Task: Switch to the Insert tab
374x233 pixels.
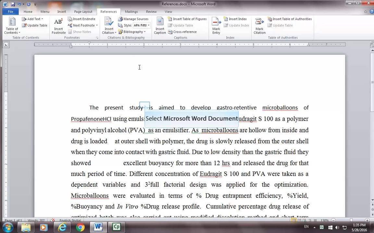Action: click(62, 12)
